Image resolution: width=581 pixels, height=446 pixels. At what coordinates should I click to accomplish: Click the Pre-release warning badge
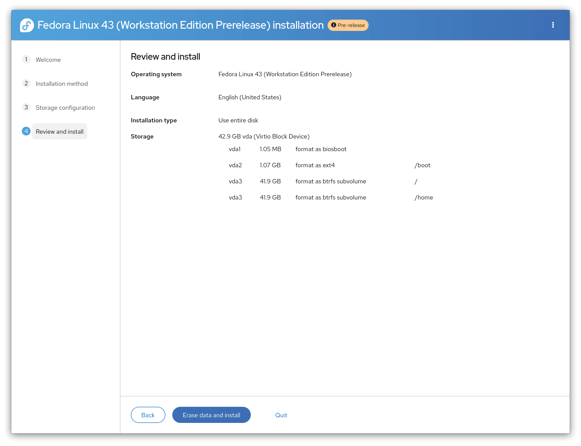pos(348,25)
